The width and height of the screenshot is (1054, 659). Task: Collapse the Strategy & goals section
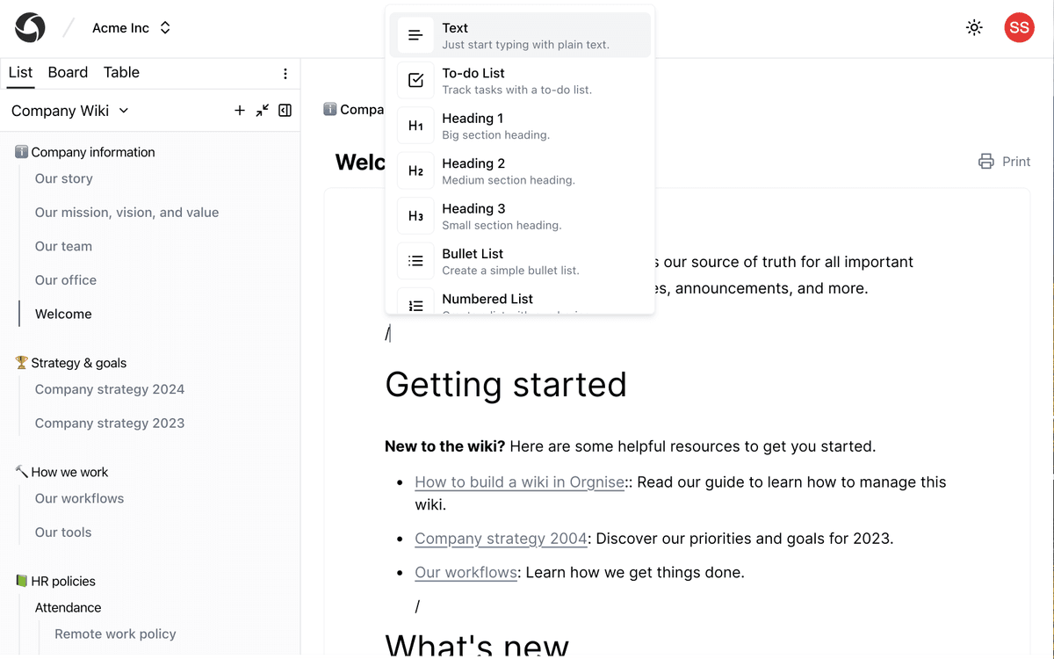[x=78, y=363]
